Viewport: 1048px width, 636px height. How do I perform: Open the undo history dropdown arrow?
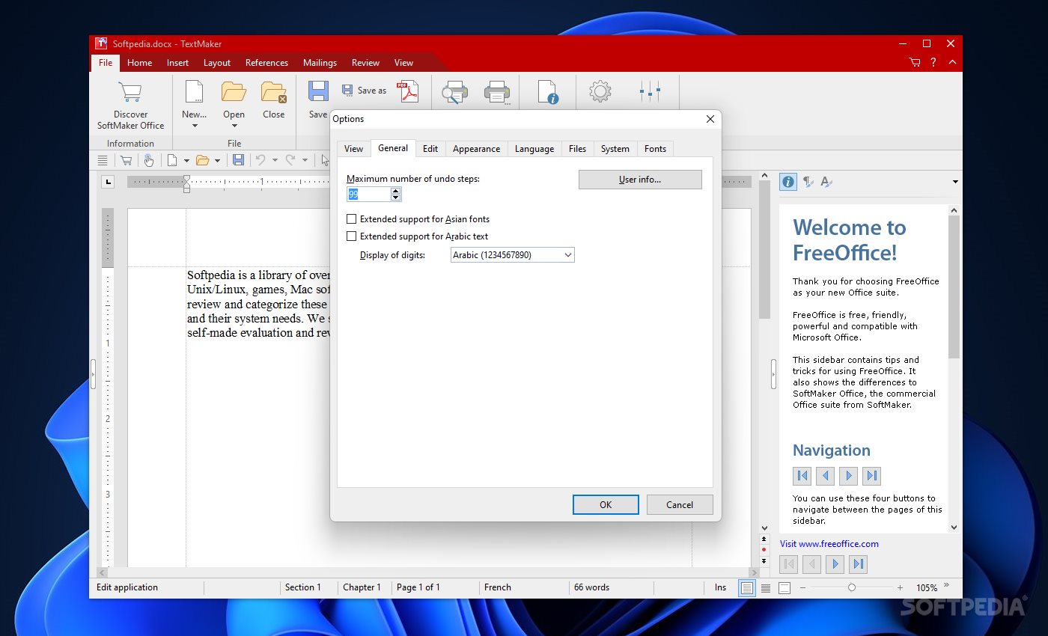(275, 160)
